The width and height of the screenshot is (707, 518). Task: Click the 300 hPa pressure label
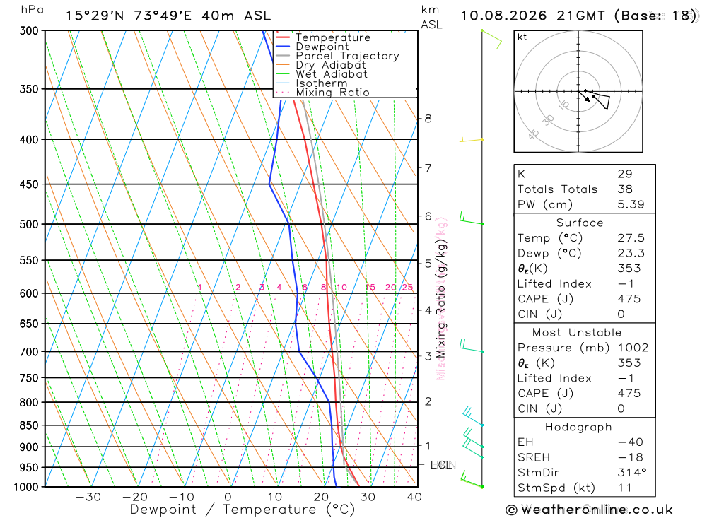[x=29, y=30]
